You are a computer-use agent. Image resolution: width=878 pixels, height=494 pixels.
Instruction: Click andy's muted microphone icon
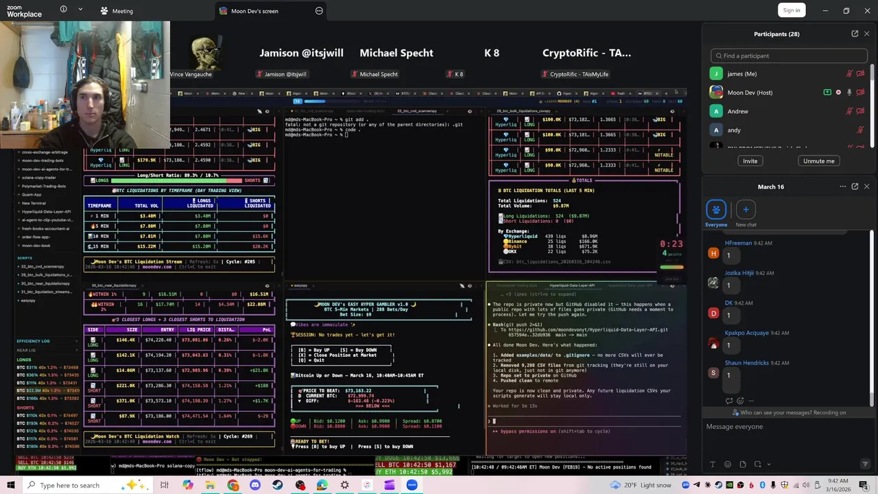pos(860,130)
